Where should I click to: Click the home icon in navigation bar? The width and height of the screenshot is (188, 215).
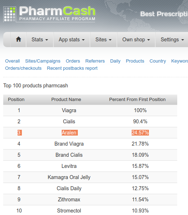pyautogui.click(x=18, y=40)
